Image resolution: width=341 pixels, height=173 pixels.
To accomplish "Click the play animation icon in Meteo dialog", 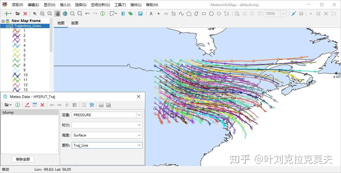I will coord(75,105).
